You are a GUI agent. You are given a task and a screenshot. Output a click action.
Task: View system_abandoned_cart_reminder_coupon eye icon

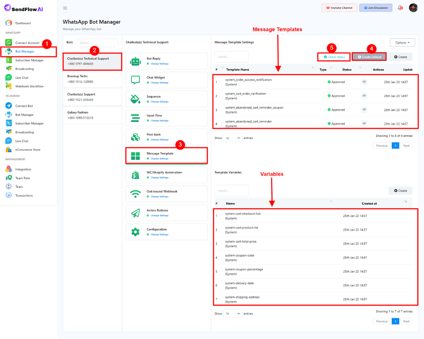364,109
